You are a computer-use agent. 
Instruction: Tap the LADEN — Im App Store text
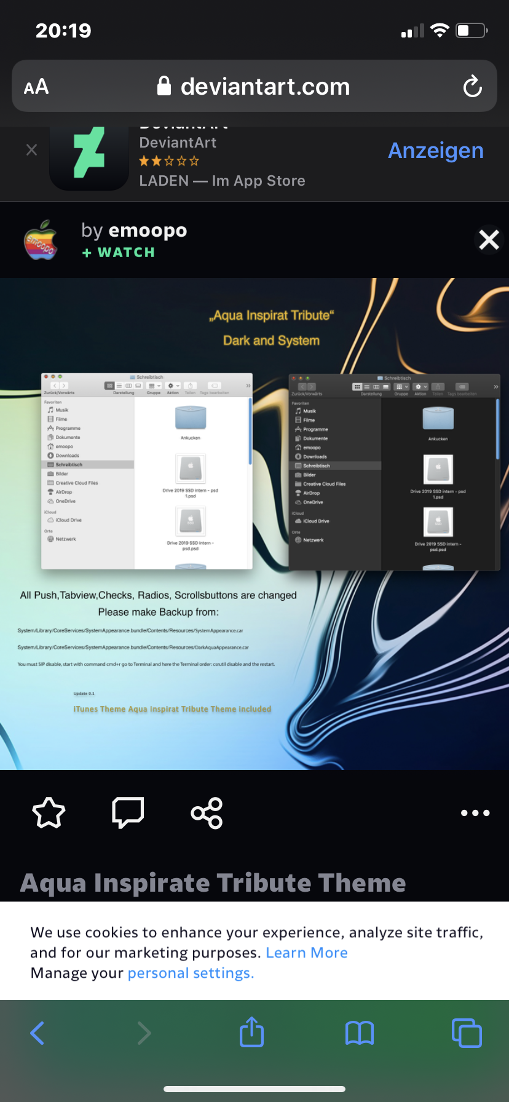tap(222, 181)
